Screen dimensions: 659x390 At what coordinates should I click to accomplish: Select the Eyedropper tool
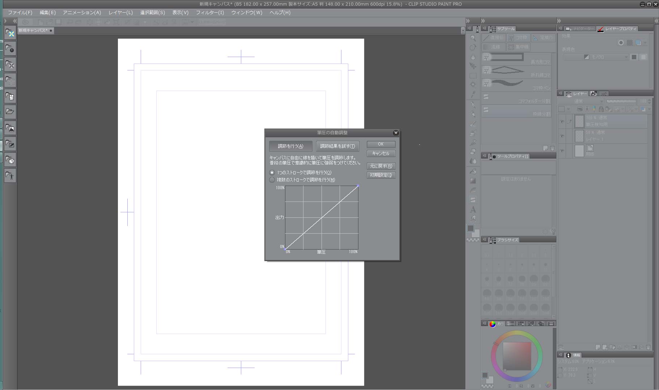coord(473,94)
